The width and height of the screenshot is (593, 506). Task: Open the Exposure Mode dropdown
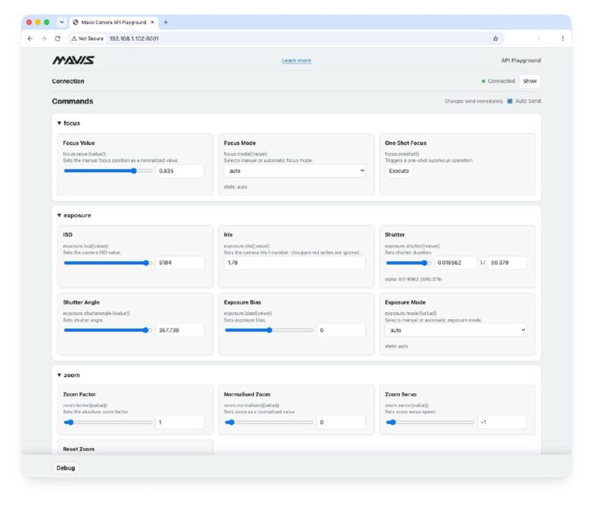click(x=456, y=330)
